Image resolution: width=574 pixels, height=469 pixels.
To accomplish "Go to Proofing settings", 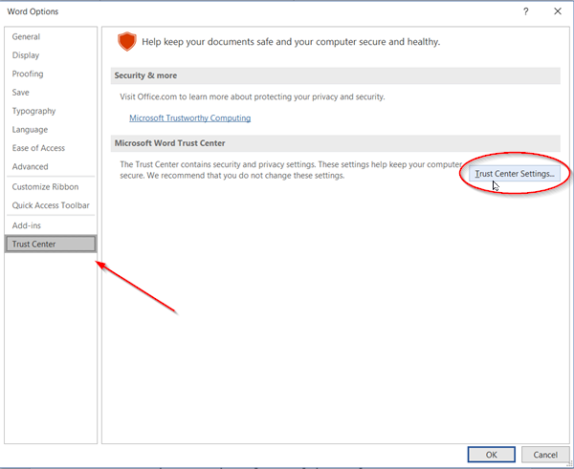I will click(x=28, y=74).
